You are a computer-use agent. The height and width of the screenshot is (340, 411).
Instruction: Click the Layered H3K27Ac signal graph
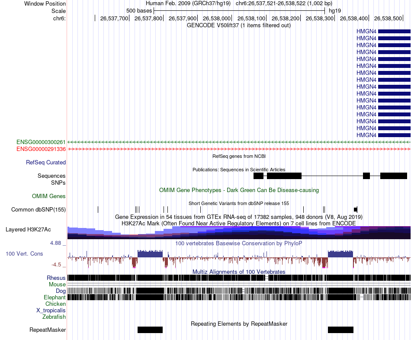(x=239, y=233)
